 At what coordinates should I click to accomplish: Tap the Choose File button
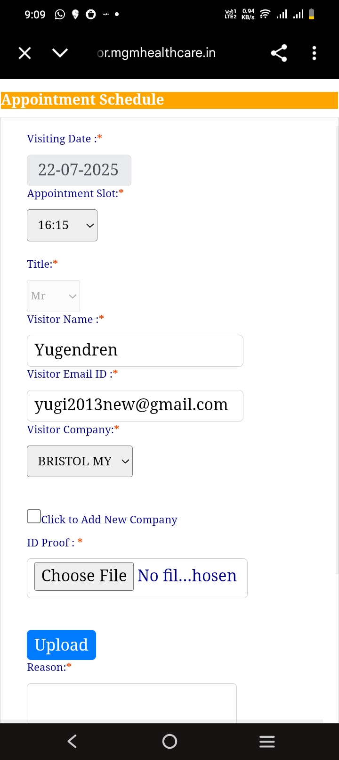point(84,576)
